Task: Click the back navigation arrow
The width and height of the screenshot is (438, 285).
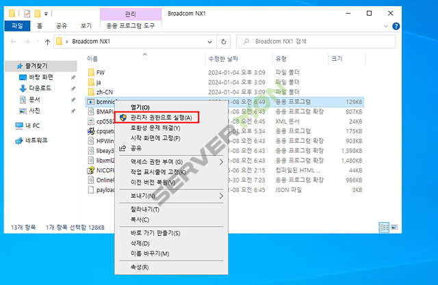Action: (13, 42)
